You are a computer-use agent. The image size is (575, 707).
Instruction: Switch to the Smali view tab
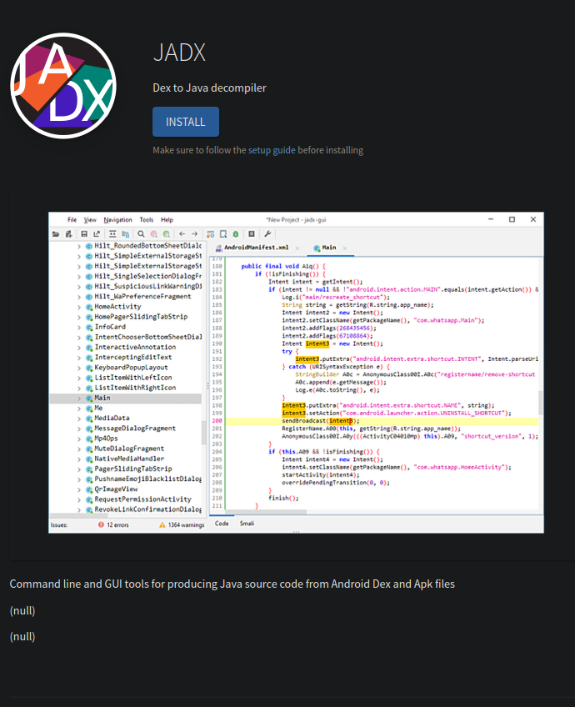(x=247, y=524)
